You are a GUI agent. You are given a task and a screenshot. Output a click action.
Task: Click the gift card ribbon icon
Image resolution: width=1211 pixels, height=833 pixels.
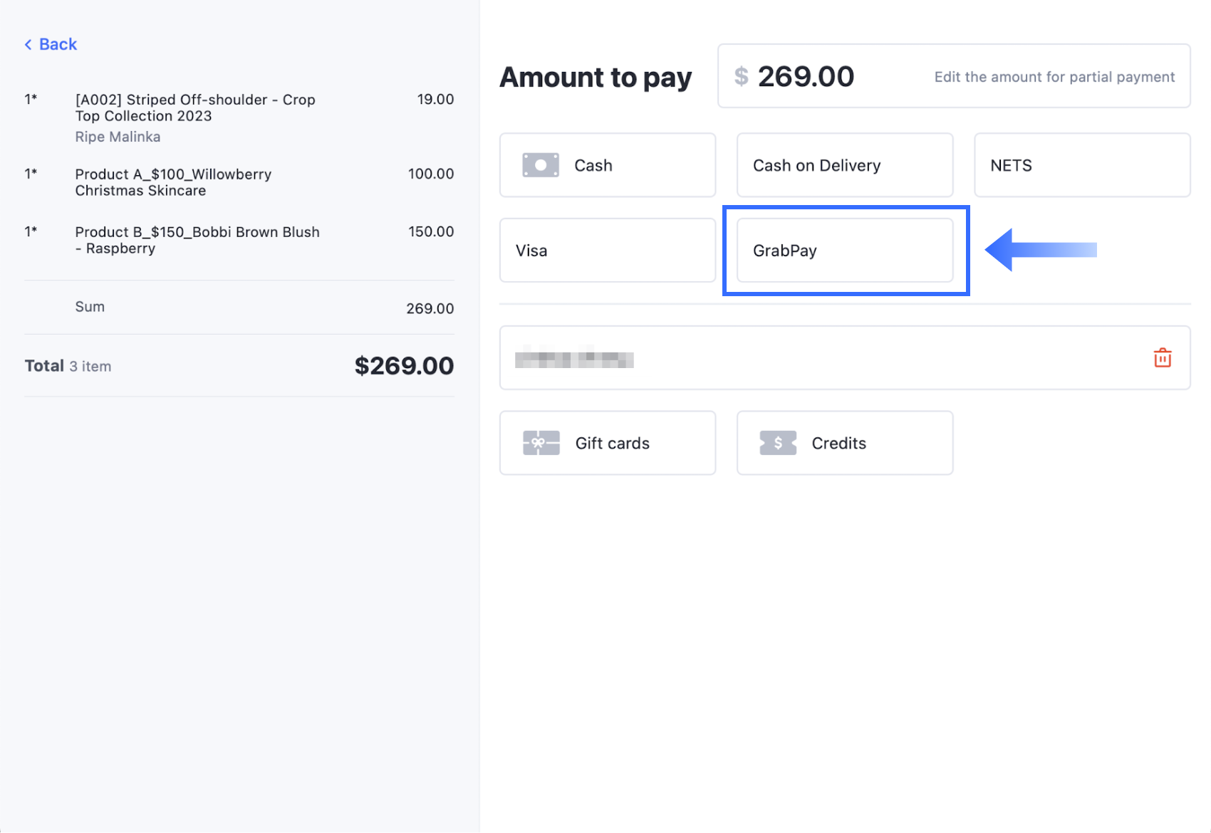coord(541,443)
